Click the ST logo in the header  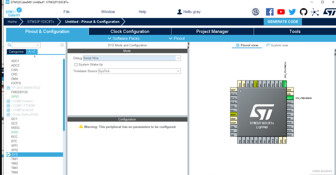tap(329, 12)
